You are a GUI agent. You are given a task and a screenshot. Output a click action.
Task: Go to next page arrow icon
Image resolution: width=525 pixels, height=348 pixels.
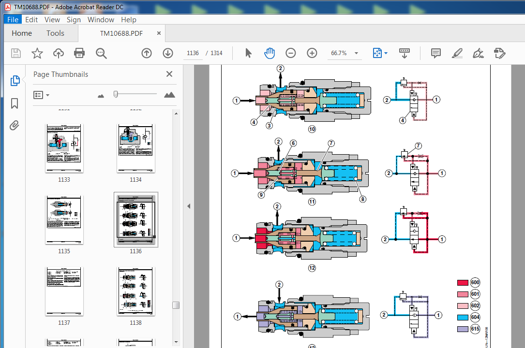(168, 53)
